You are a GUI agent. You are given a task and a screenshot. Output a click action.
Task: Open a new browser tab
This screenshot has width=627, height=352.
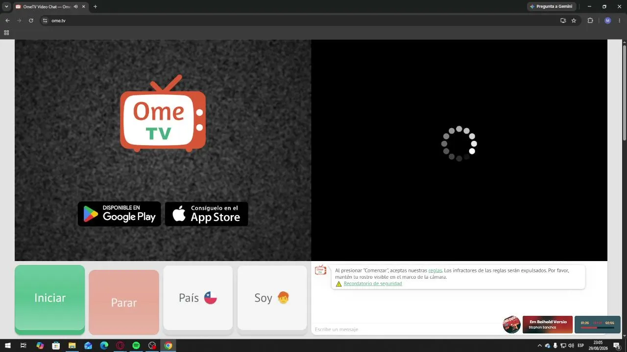[95, 6]
